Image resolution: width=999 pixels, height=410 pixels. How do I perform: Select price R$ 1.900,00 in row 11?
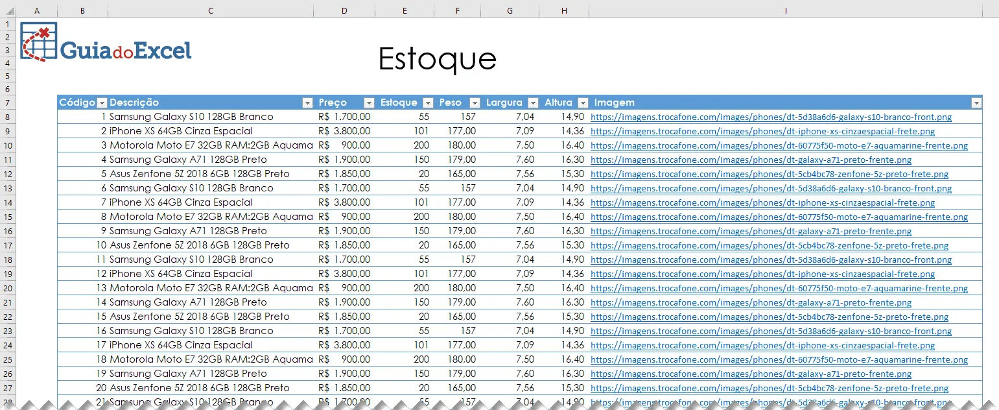coord(344,160)
